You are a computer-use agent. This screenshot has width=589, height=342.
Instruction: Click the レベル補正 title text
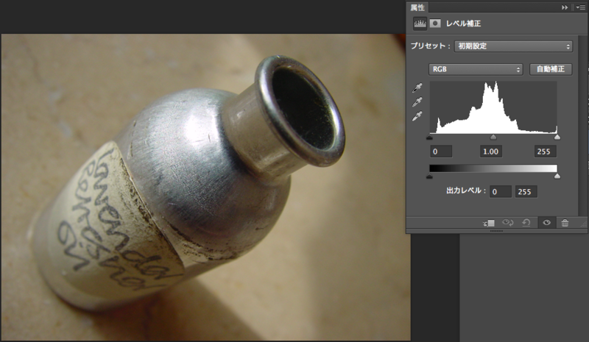point(463,24)
